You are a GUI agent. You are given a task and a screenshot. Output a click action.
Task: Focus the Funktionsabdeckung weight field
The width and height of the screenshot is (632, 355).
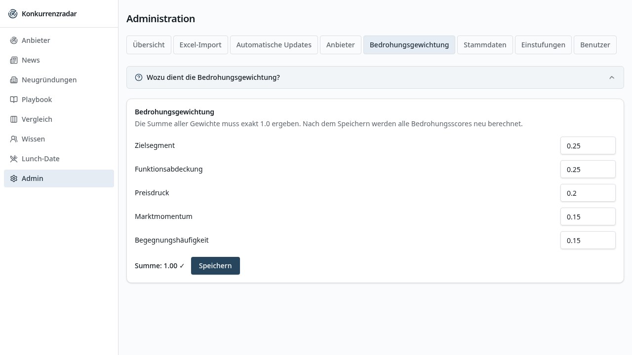[588, 169]
